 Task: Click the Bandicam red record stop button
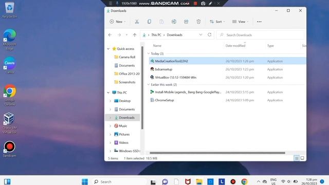coord(195,4)
